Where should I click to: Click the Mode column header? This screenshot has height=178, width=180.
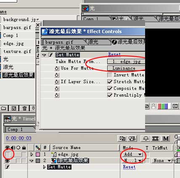pos(128,148)
